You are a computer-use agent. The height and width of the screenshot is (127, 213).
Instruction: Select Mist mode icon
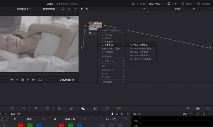(x=122, y=114)
